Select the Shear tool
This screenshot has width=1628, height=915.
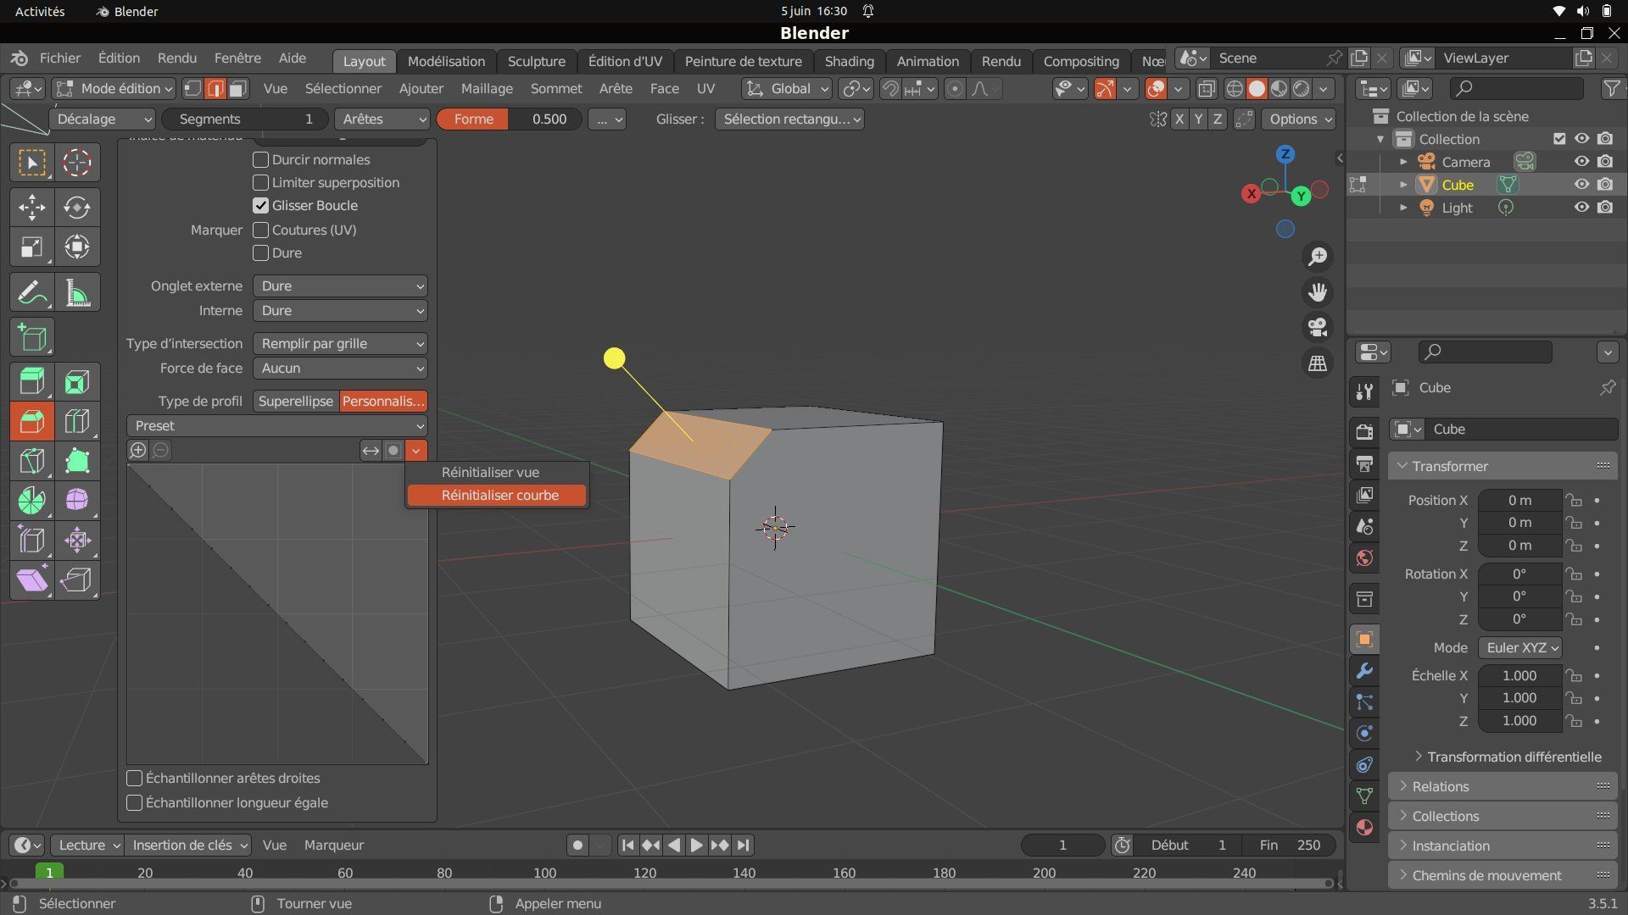pyautogui.click(x=31, y=580)
